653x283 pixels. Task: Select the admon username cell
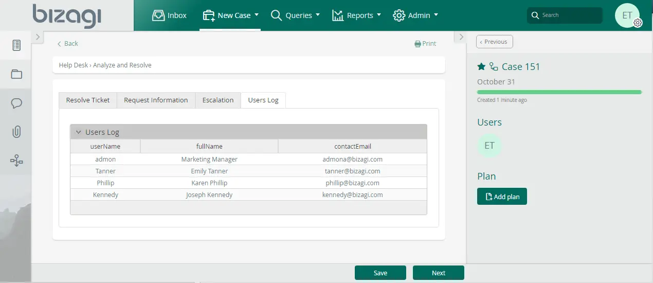click(105, 160)
